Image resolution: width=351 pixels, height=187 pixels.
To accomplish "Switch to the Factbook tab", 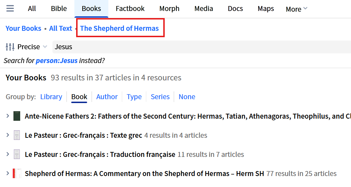I will click(130, 8).
